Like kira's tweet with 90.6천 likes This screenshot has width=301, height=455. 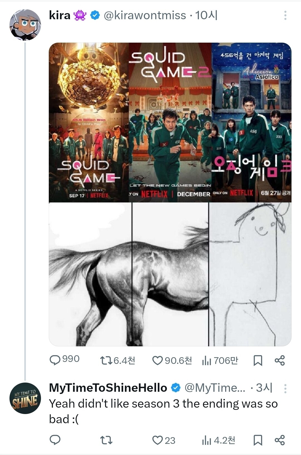[157, 361]
